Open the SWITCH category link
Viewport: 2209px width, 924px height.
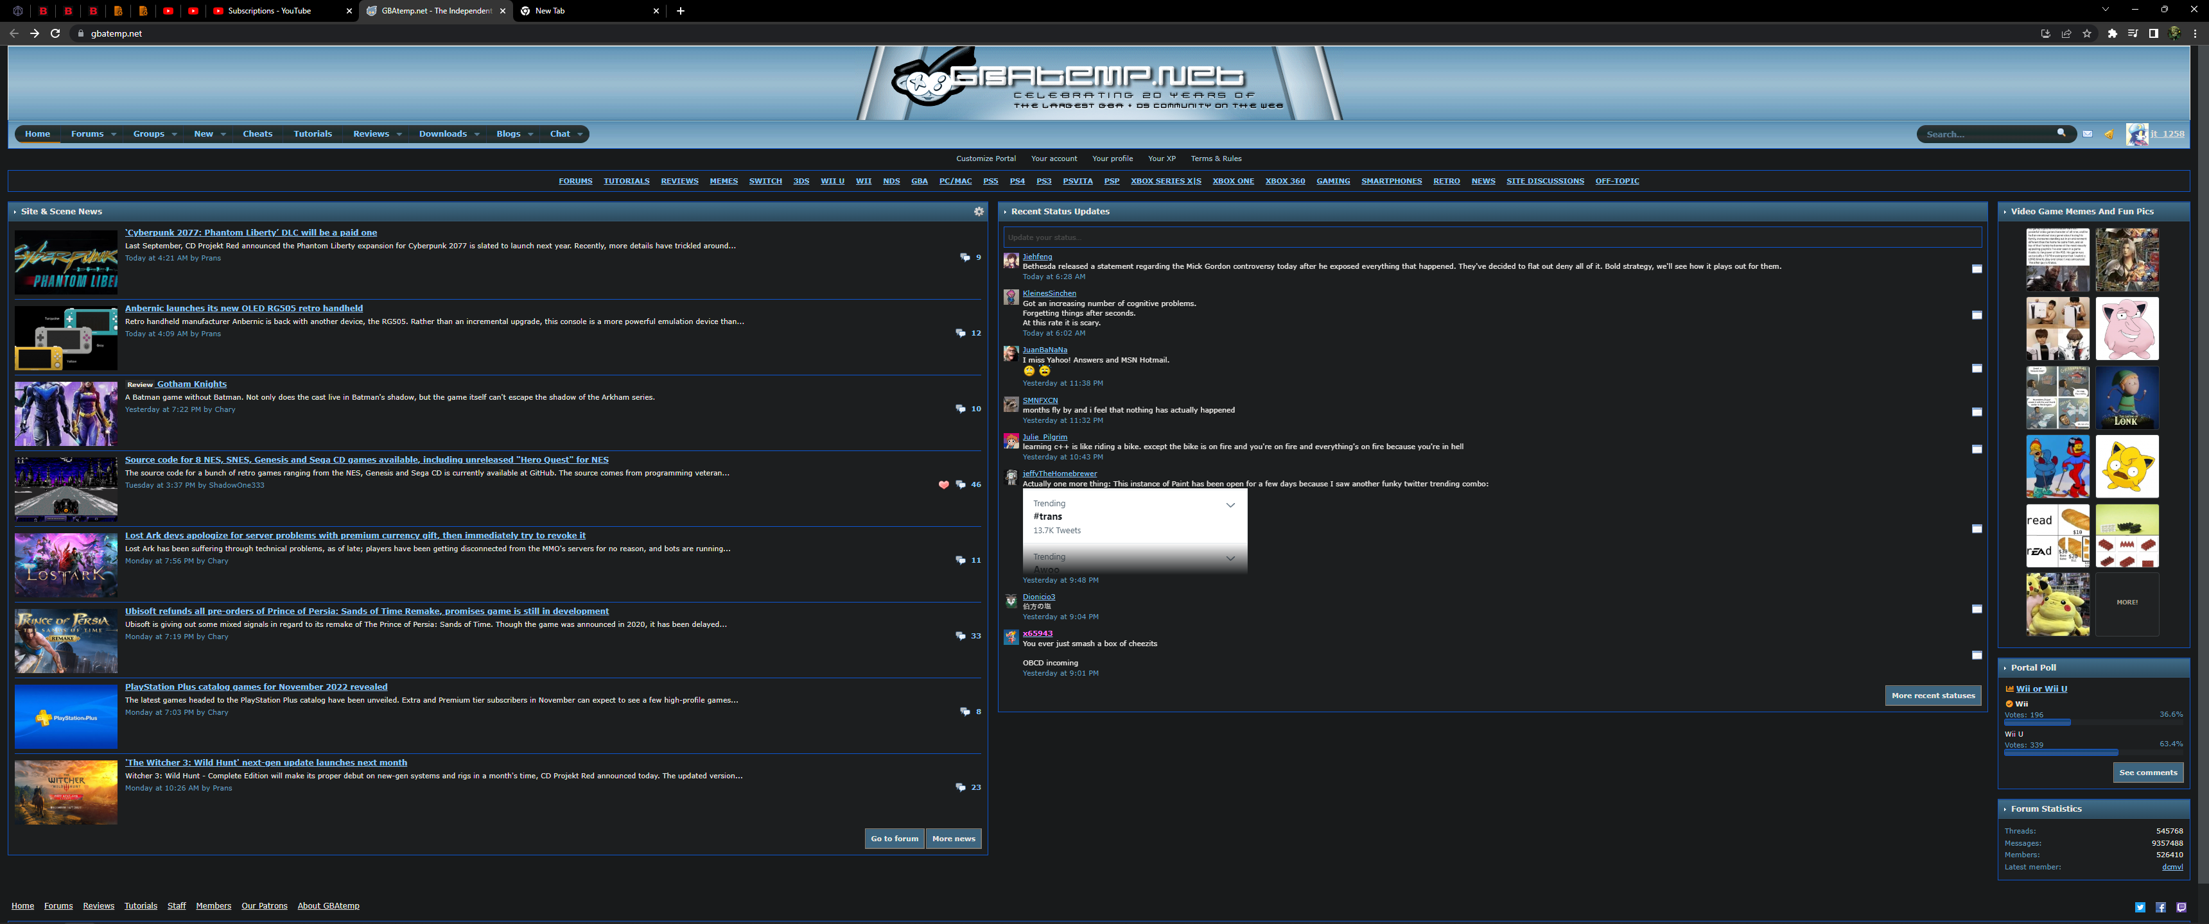pos(766,182)
